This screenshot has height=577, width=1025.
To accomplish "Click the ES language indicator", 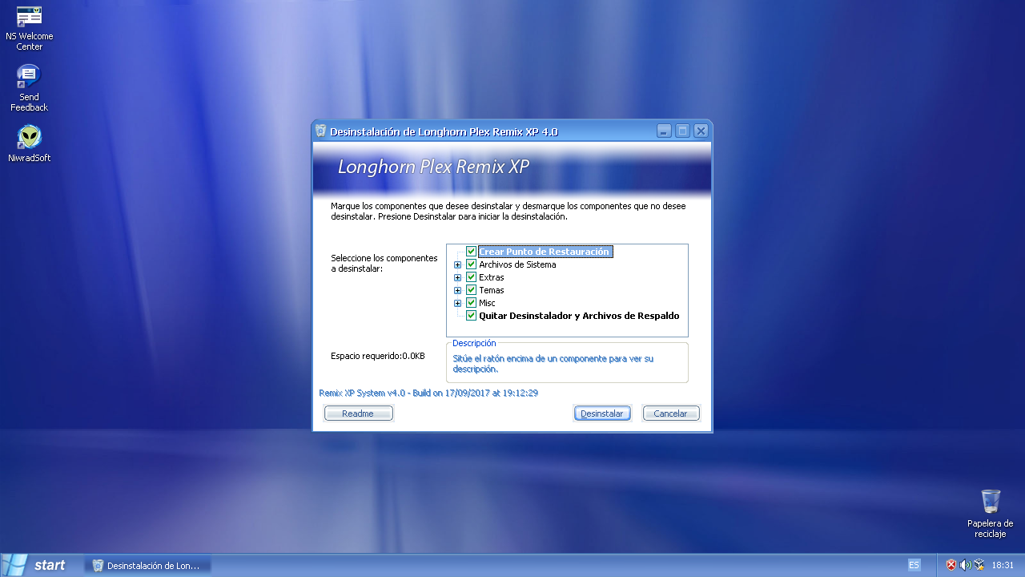I will tap(914, 565).
